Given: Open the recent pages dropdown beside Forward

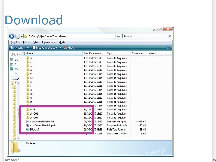Looking at the screenshot, I should point(22,36).
